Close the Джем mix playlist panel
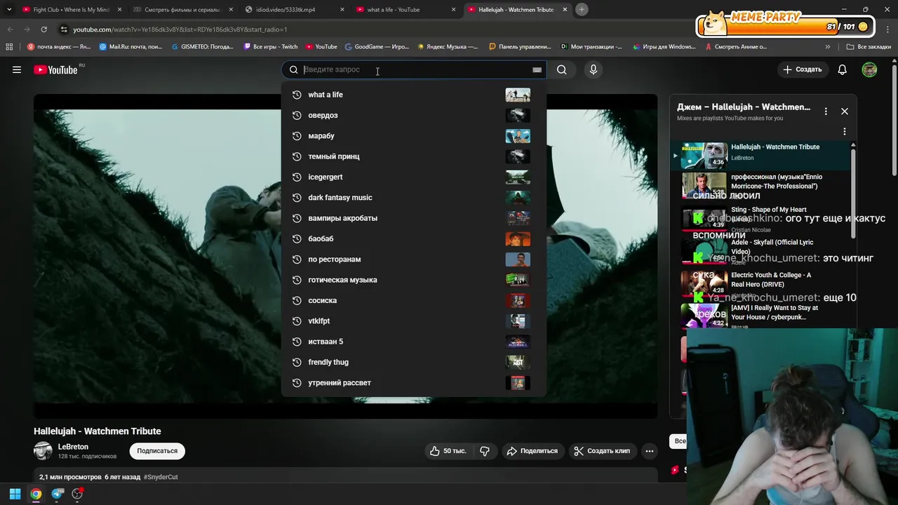This screenshot has width=898, height=505. pos(845,111)
